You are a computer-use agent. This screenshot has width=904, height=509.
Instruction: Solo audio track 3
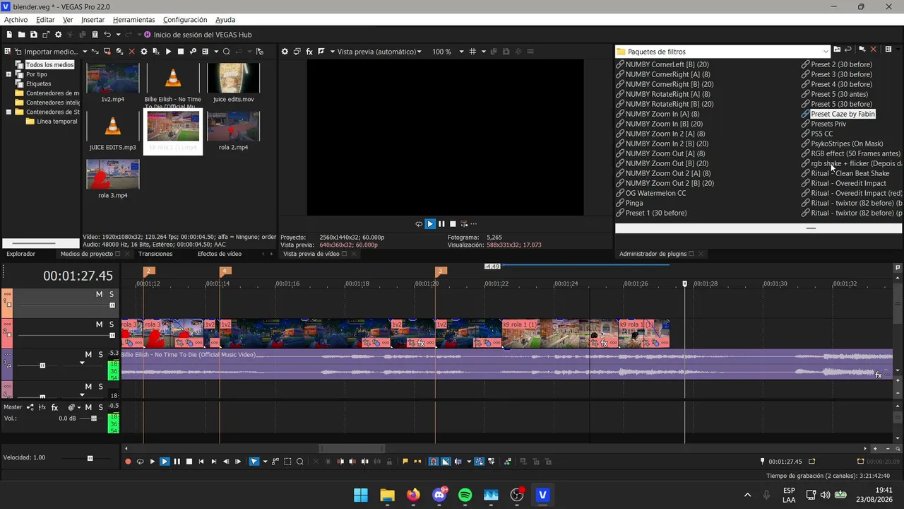[x=100, y=355]
